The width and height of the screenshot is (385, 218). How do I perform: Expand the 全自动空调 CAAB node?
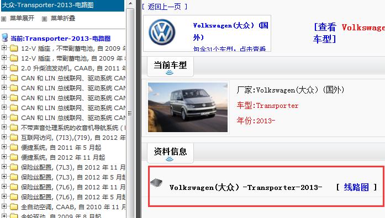(x=4, y=206)
